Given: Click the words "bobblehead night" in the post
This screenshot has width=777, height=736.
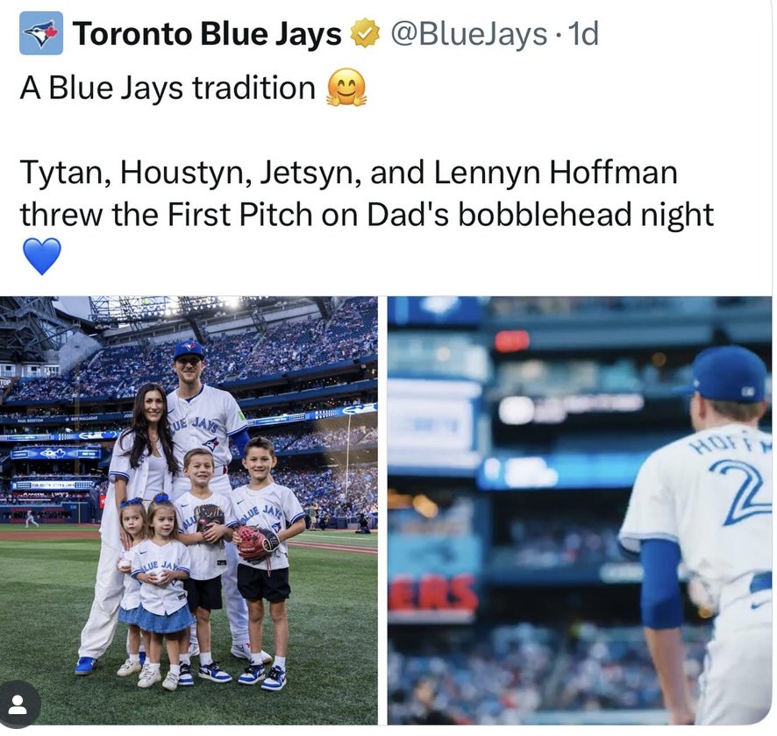Looking at the screenshot, I should point(585,215).
